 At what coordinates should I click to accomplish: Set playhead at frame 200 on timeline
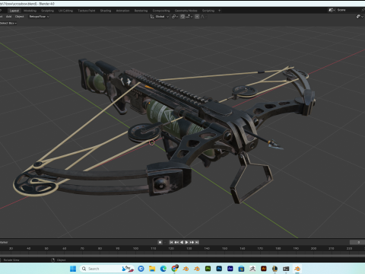coord(313,248)
